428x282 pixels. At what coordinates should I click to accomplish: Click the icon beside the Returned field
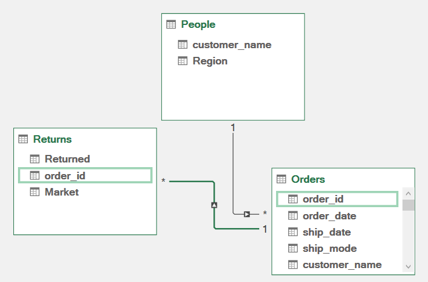(x=35, y=159)
